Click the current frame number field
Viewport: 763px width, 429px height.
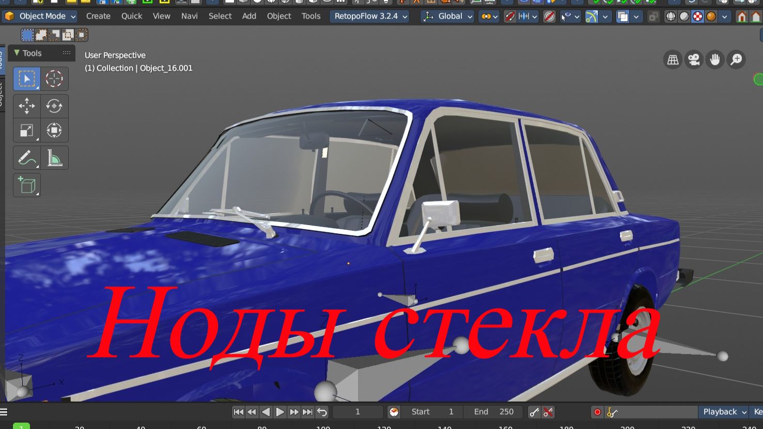pos(357,412)
